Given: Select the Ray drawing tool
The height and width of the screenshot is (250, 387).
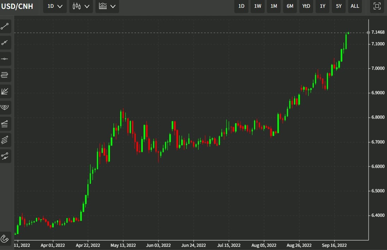Looking at the screenshot, I should (x=5, y=42).
